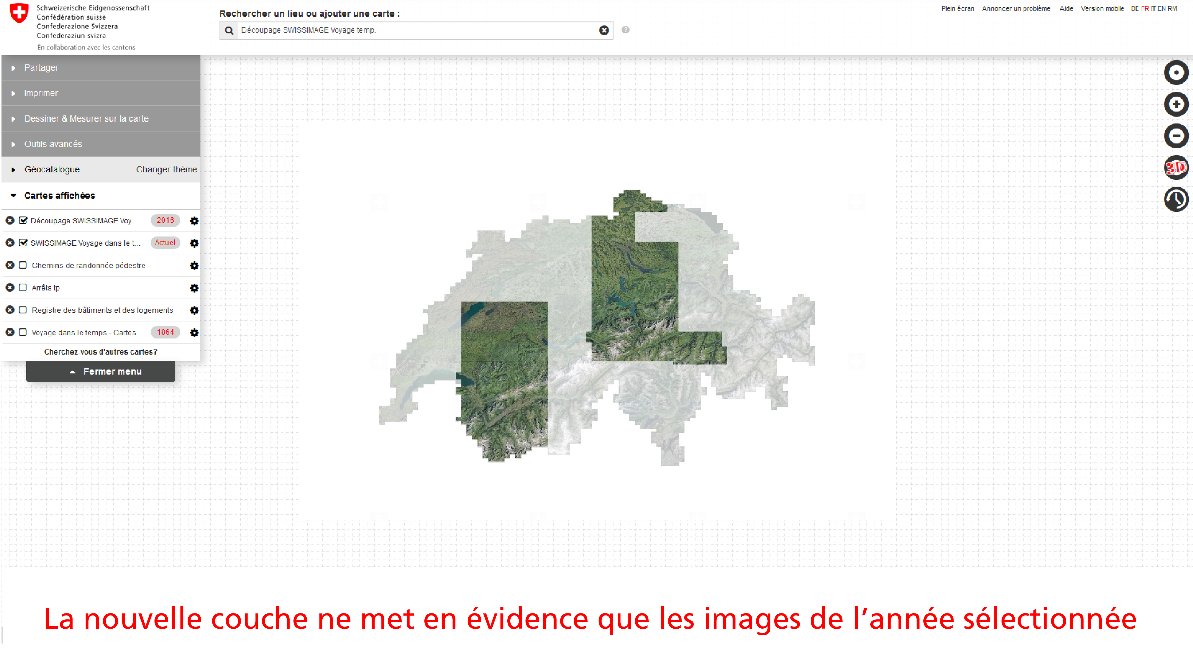
Task: Switch to the 3D view
Action: (x=1176, y=167)
